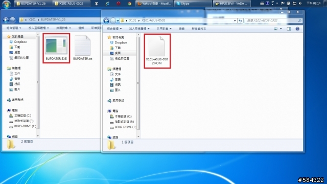
Task: Open 共用對象 menu in BUPDATER-V1_26 window
Action: 63,28
